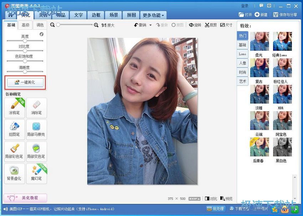
Task: Click the effects panel scrollbar down arrow
Action: 295,198
